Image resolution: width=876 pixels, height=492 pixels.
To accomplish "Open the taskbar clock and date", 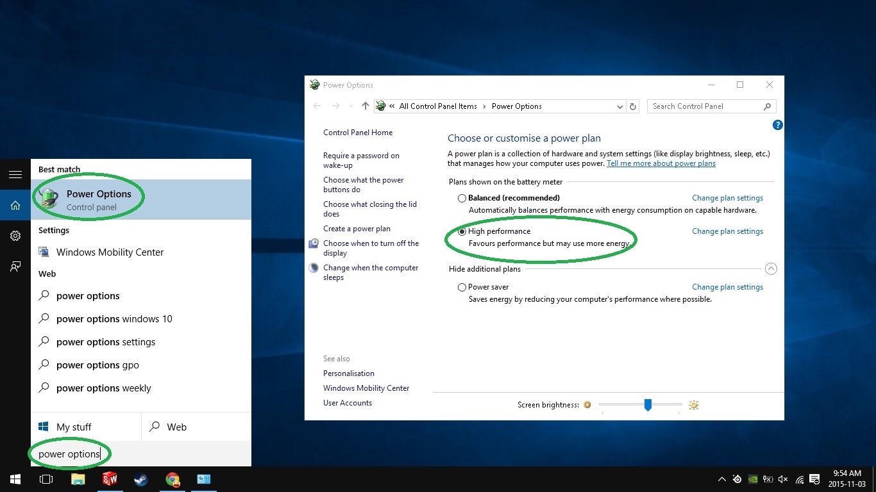I will coord(847,479).
